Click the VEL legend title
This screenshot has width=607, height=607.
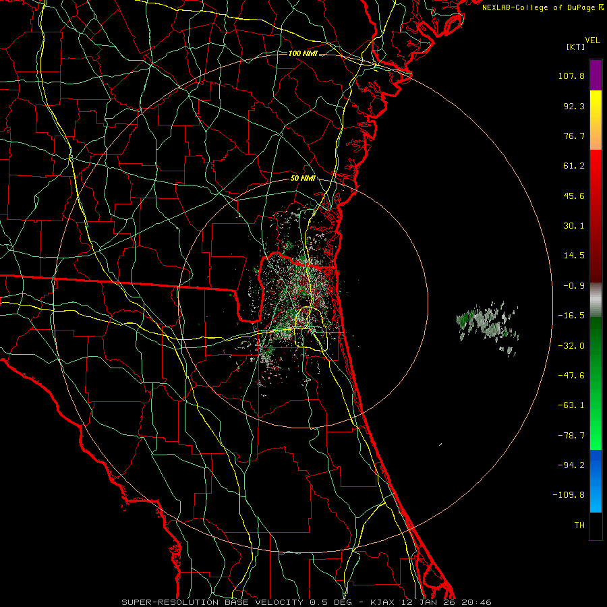(592, 40)
